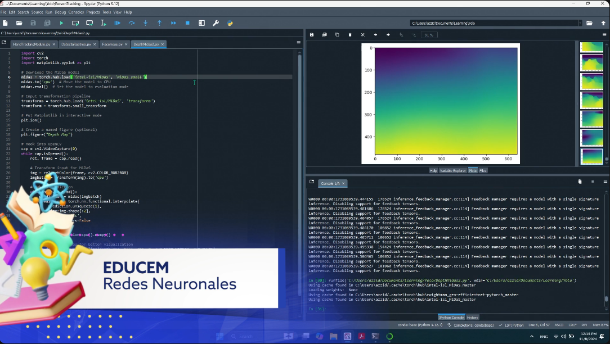Open the PYTHONPATH manager Python icon
610x344 pixels.
click(x=230, y=23)
